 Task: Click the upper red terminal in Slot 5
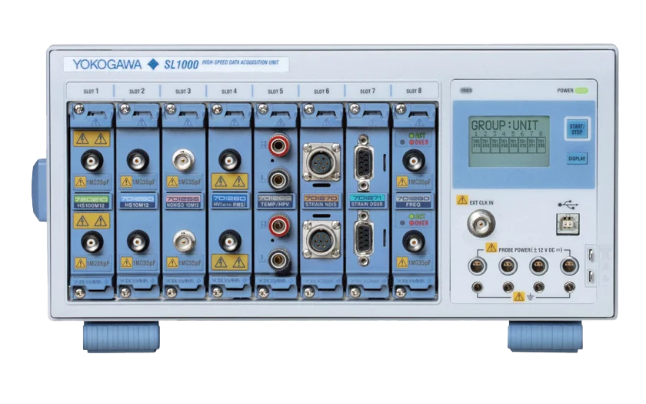click(276, 145)
